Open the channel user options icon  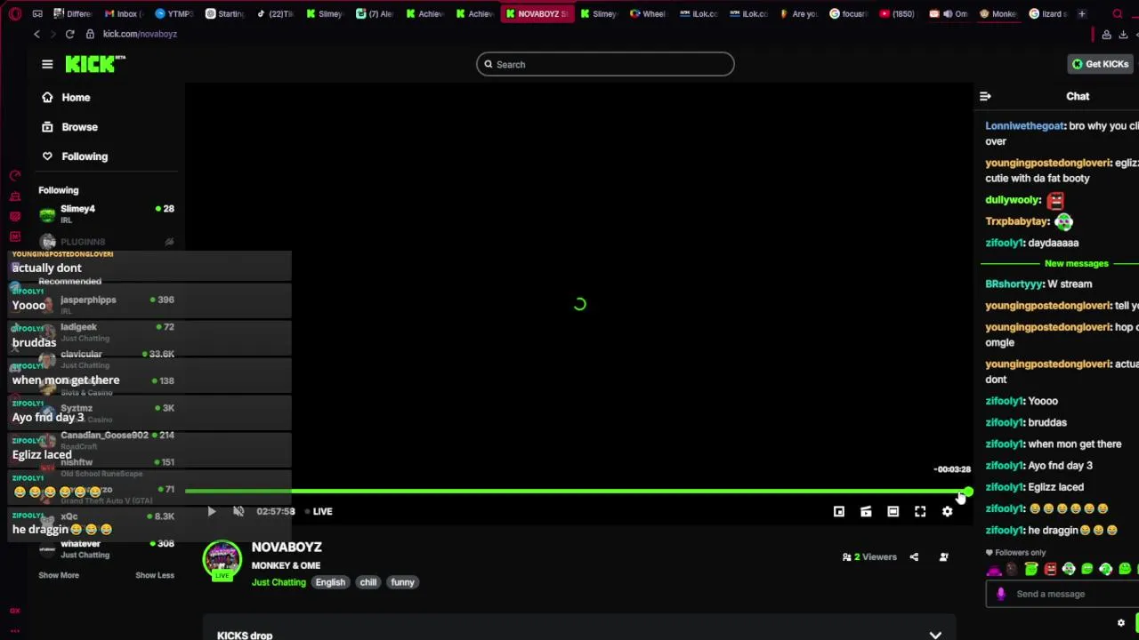coord(944,557)
